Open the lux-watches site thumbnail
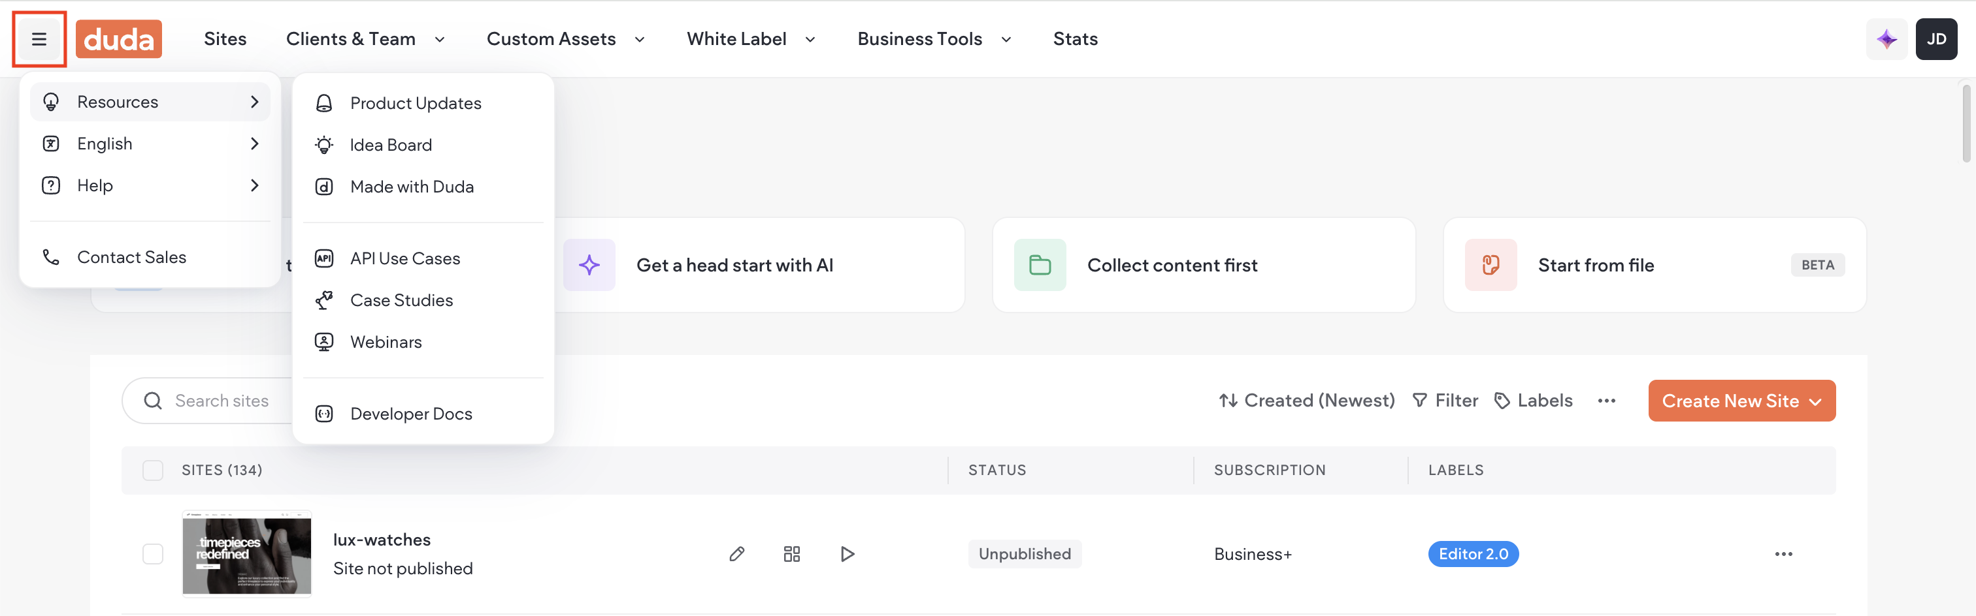 click(247, 554)
